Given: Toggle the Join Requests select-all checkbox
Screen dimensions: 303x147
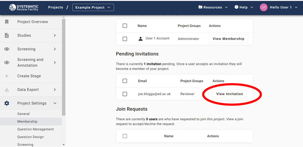Looking at the screenshot, I should [x=125, y=136].
